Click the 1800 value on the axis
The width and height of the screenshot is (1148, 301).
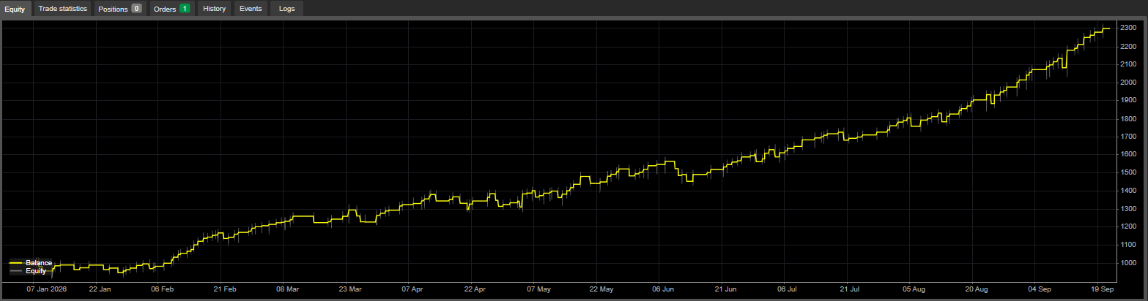1128,118
